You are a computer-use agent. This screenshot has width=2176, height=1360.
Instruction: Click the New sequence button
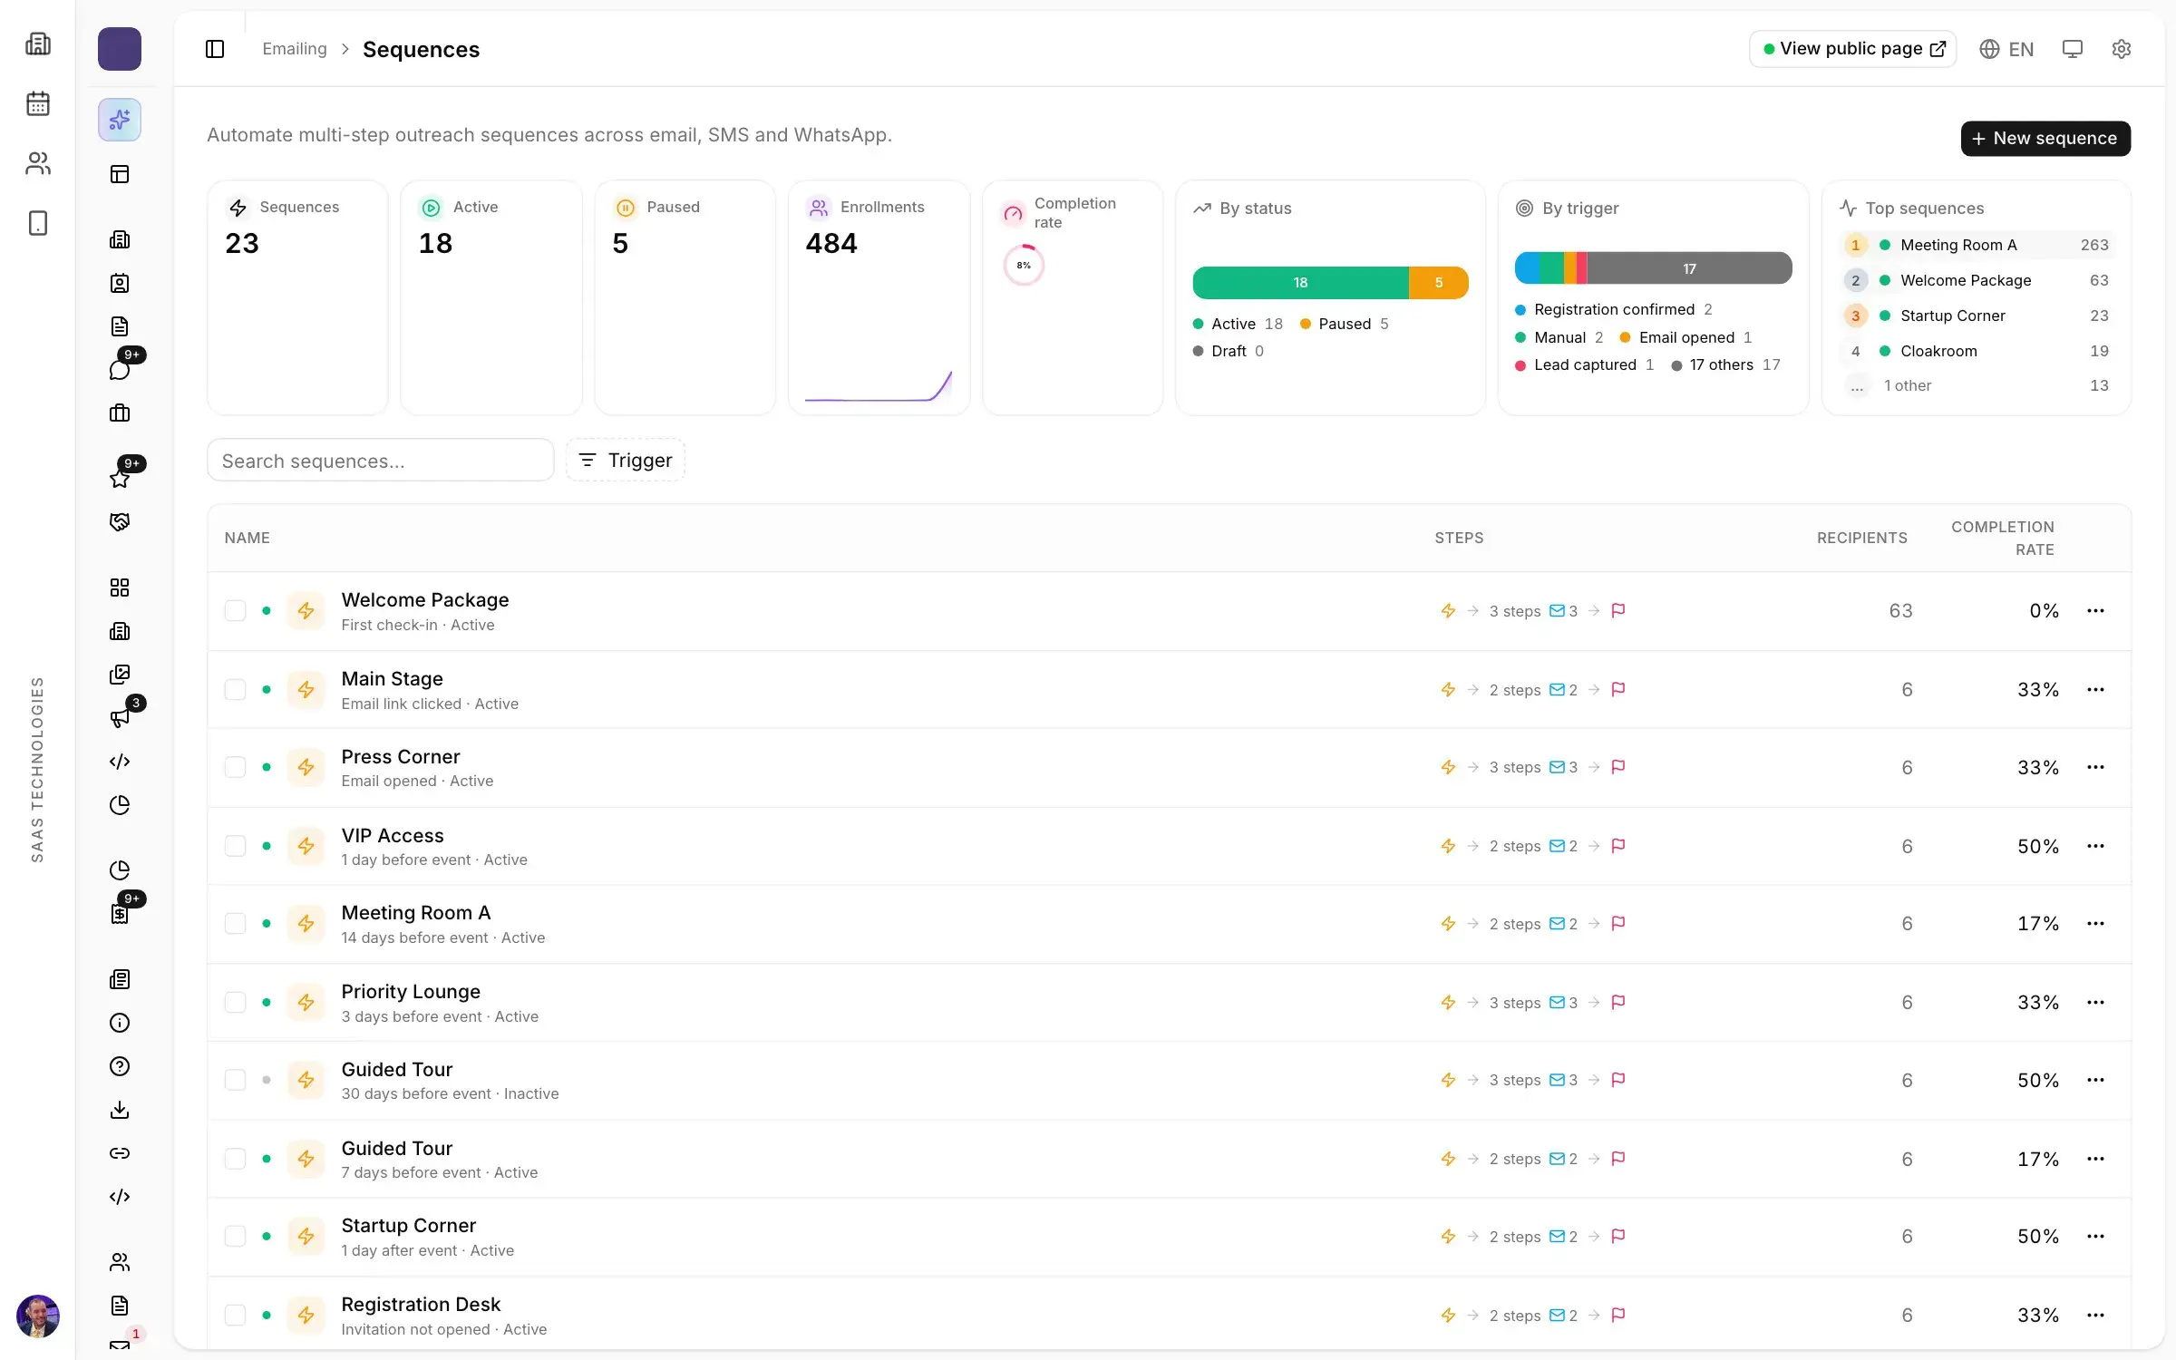pyautogui.click(x=2045, y=139)
